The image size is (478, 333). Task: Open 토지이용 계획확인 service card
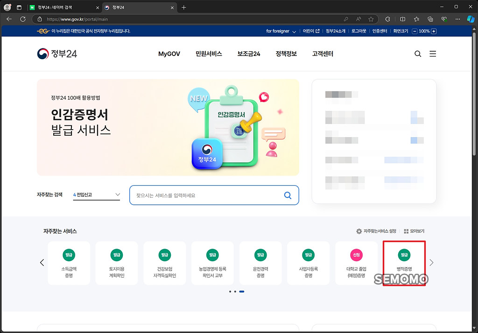[117, 263]
